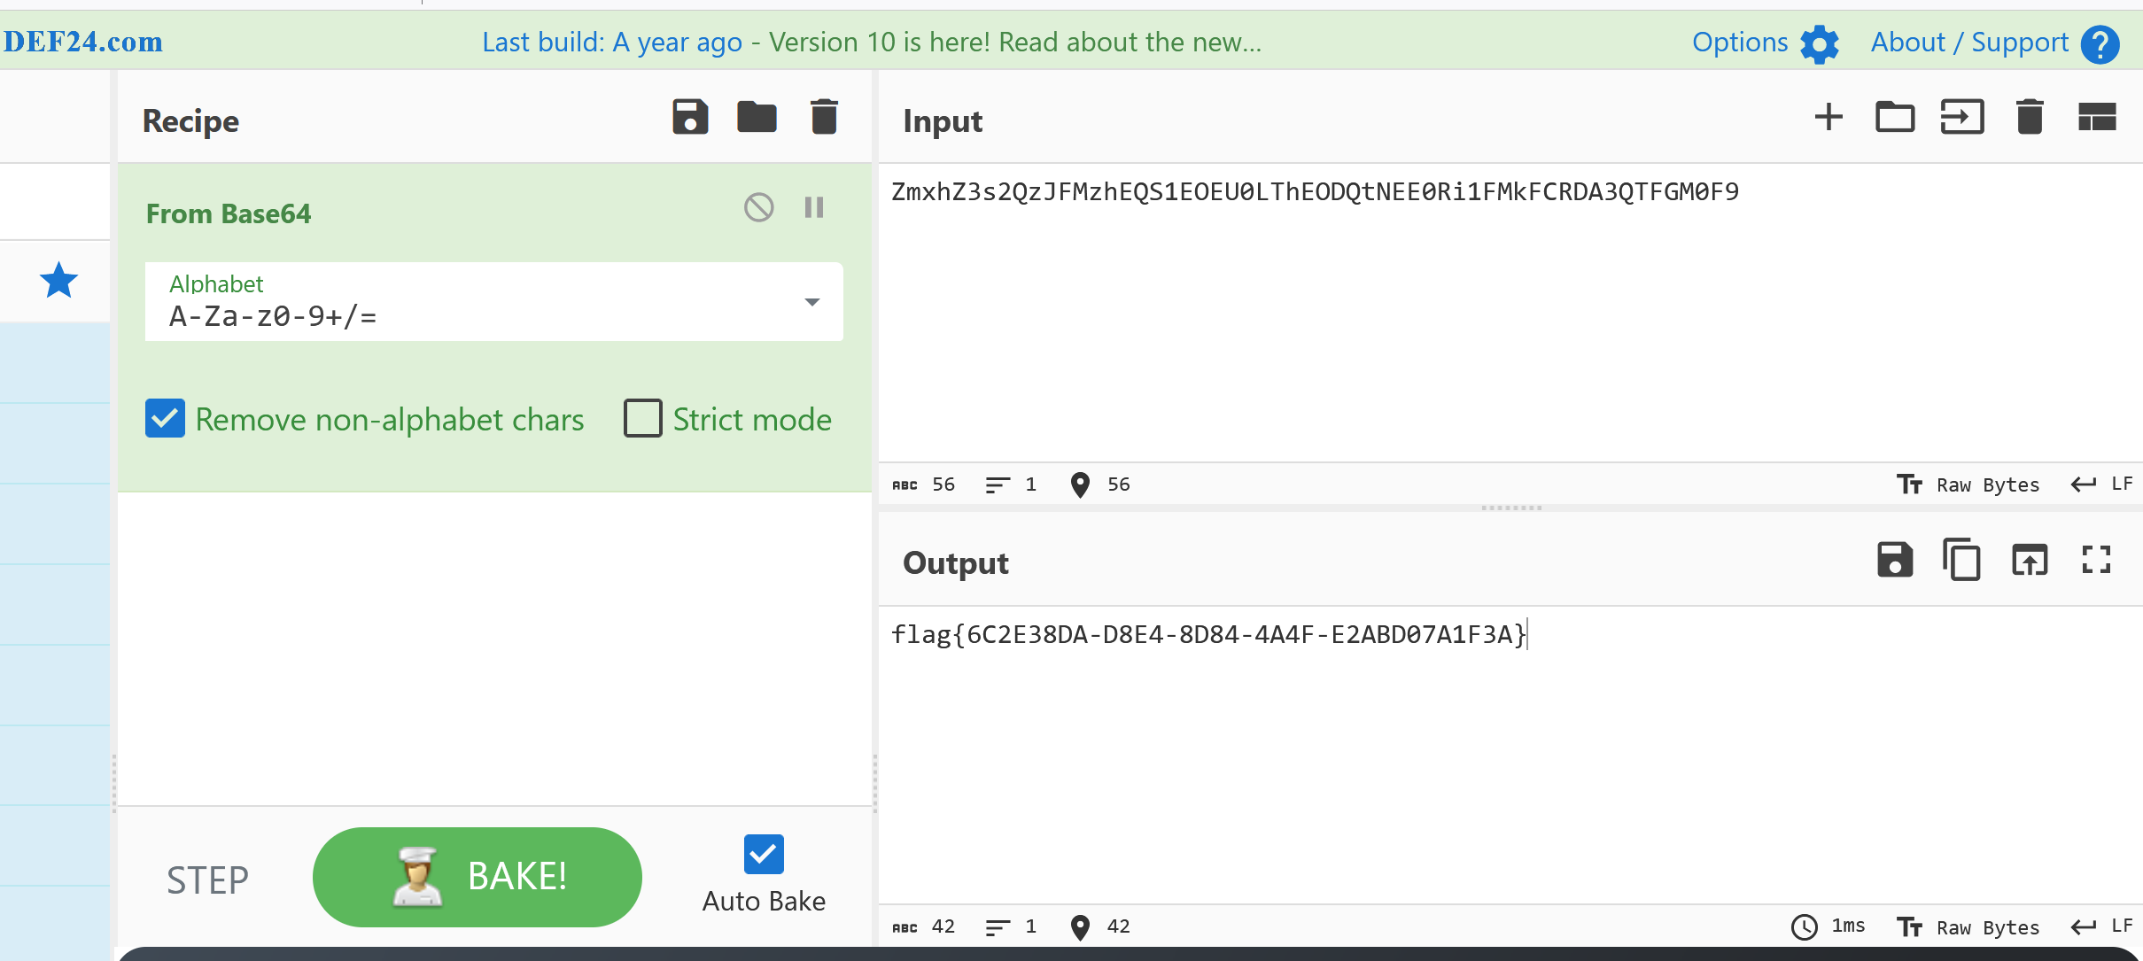
Task: Toggle the Auto Bake checkbox
Action: pyautogui.click(x=763, y=852)
